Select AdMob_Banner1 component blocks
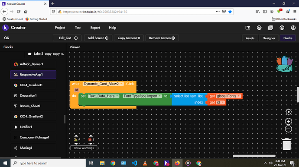Image resolution: width=299 pixels, height=167 pixels. tap(33, 64)
